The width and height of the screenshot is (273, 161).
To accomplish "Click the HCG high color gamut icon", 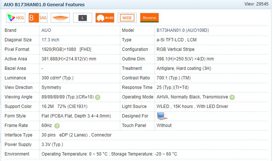I will [16, 18].
